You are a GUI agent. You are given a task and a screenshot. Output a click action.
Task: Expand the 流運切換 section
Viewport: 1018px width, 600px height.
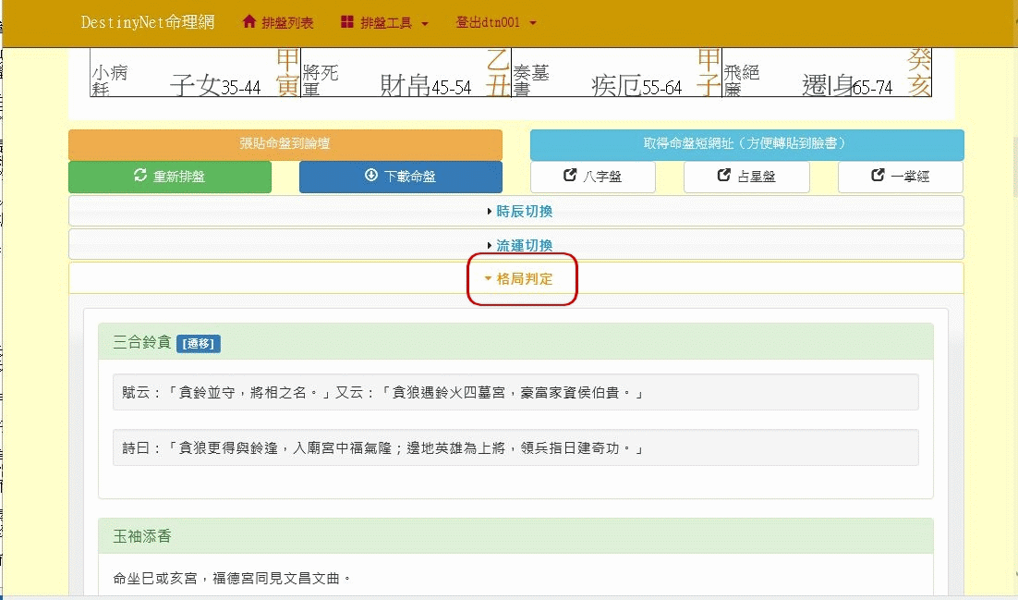pyautogui.click(x=519, y=245)
